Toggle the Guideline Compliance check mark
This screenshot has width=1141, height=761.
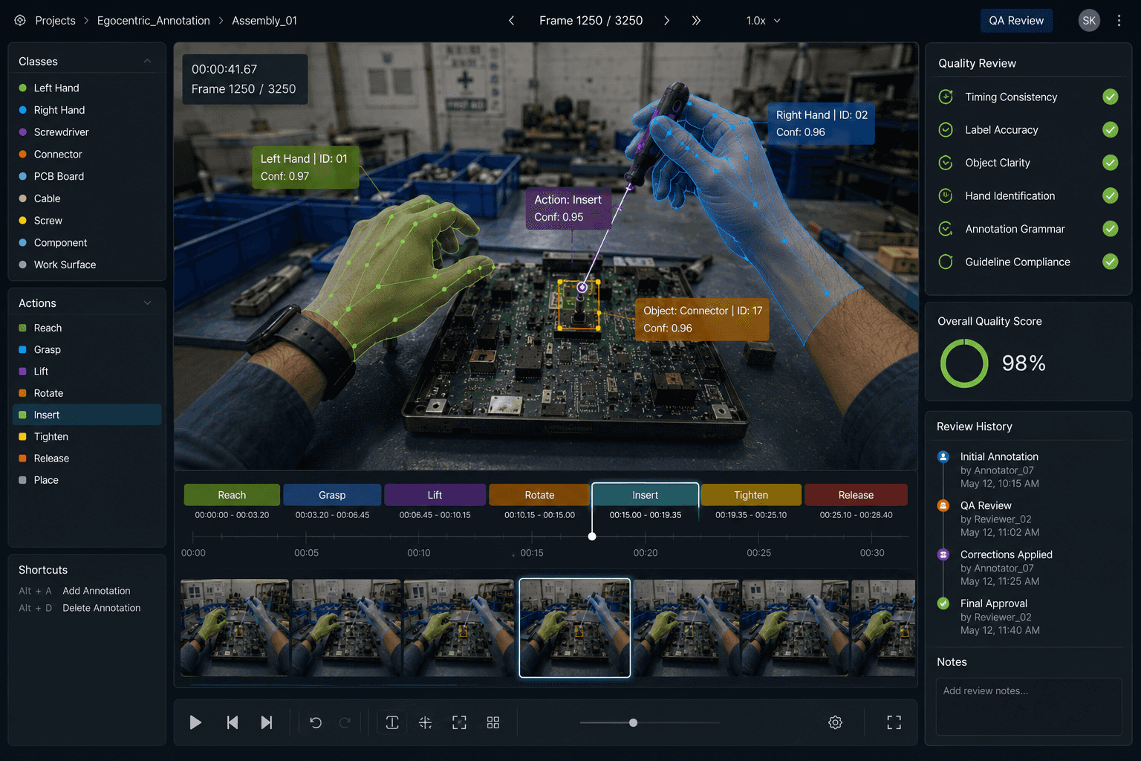(1111, 262)
